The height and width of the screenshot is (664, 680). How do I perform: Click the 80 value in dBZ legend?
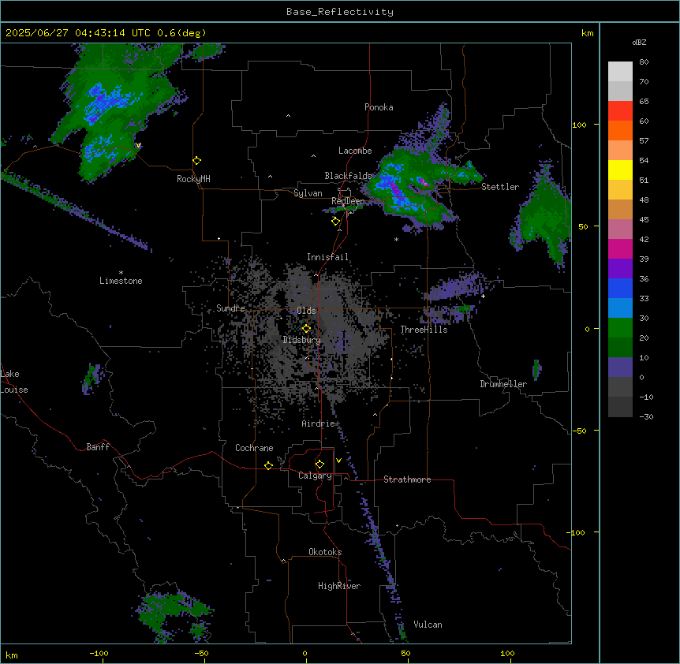coord(644,62)
